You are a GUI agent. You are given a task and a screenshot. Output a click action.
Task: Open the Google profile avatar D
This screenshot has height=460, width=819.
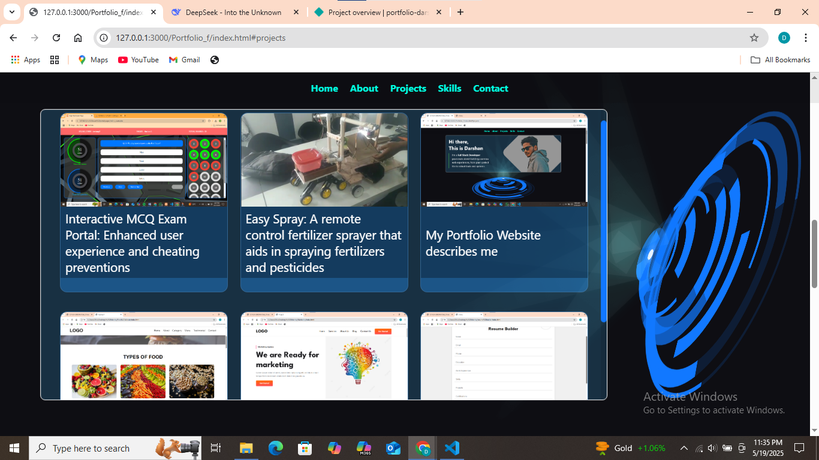click(x=784, y=38)
